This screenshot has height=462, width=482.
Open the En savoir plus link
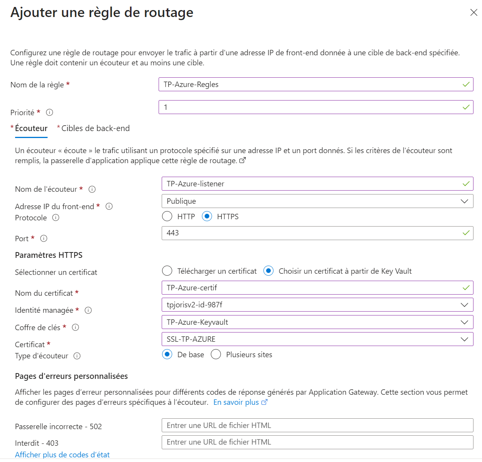pyautogui.click(x=237, y=402)
